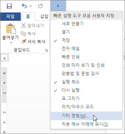Enable 열기 in the toolbar menu
This screenshot has width=125, height=134.
pyautogui.click(x=87, y=32)
